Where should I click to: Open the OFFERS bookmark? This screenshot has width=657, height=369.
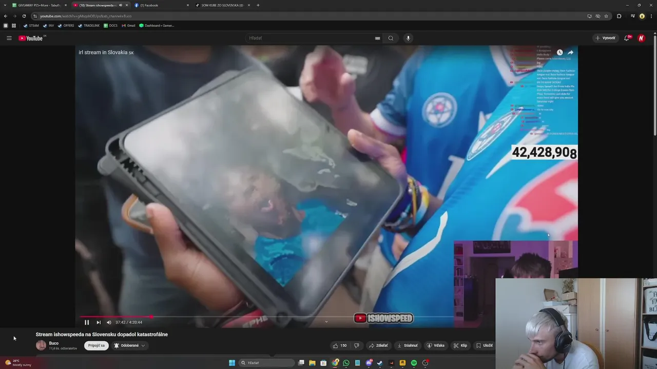66,25
